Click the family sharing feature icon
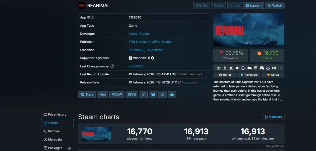This screenshot has height=151, width=316. 268,68
